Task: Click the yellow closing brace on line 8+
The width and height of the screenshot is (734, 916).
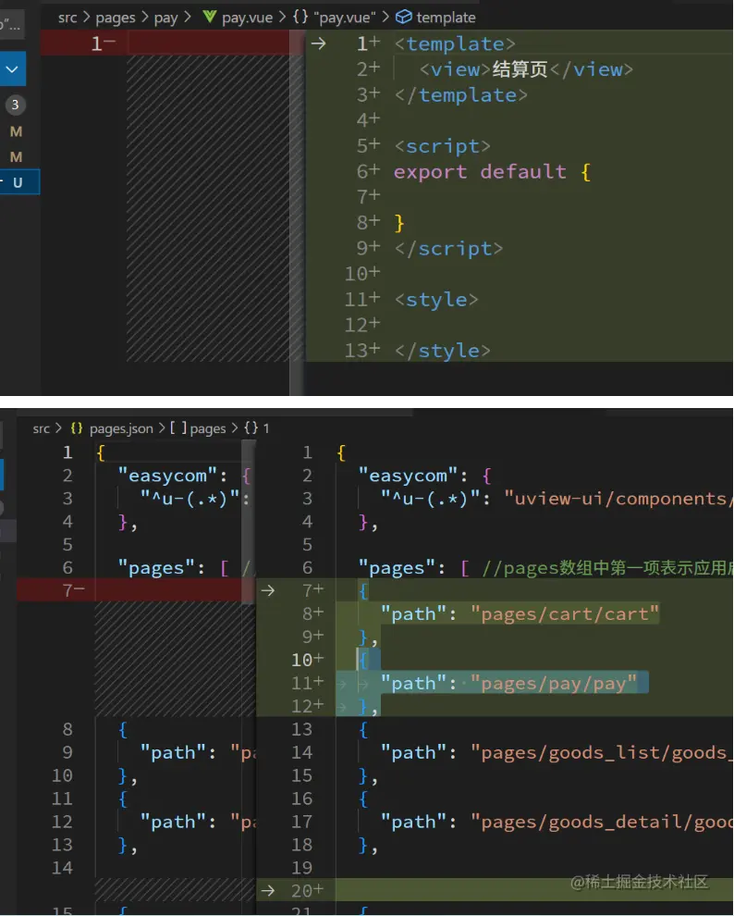Action: [x=399, y=223]
